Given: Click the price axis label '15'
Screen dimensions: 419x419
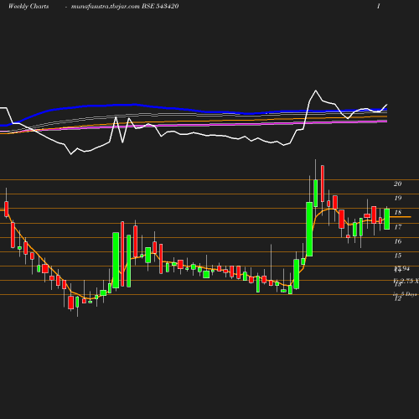Looking at the screenshot, I should 397,256.
